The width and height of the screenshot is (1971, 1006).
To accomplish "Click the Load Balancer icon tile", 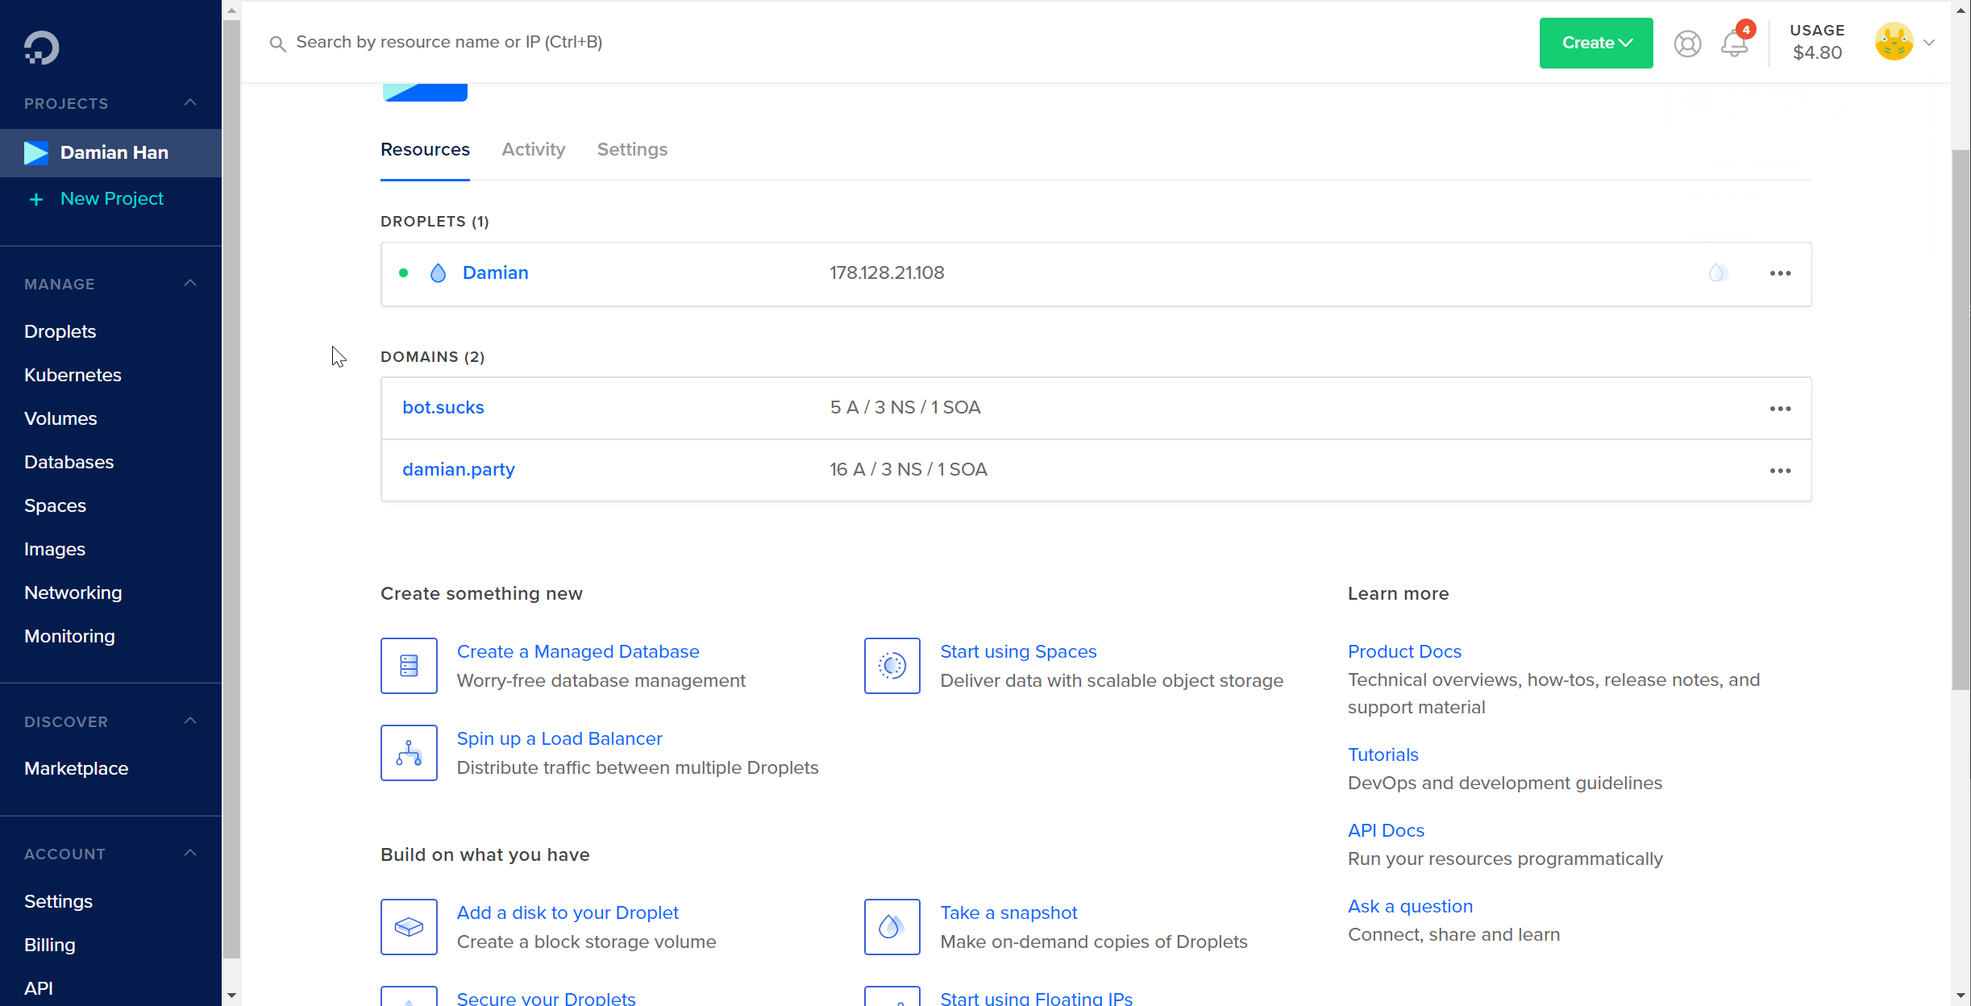I will tap(409, 753).
